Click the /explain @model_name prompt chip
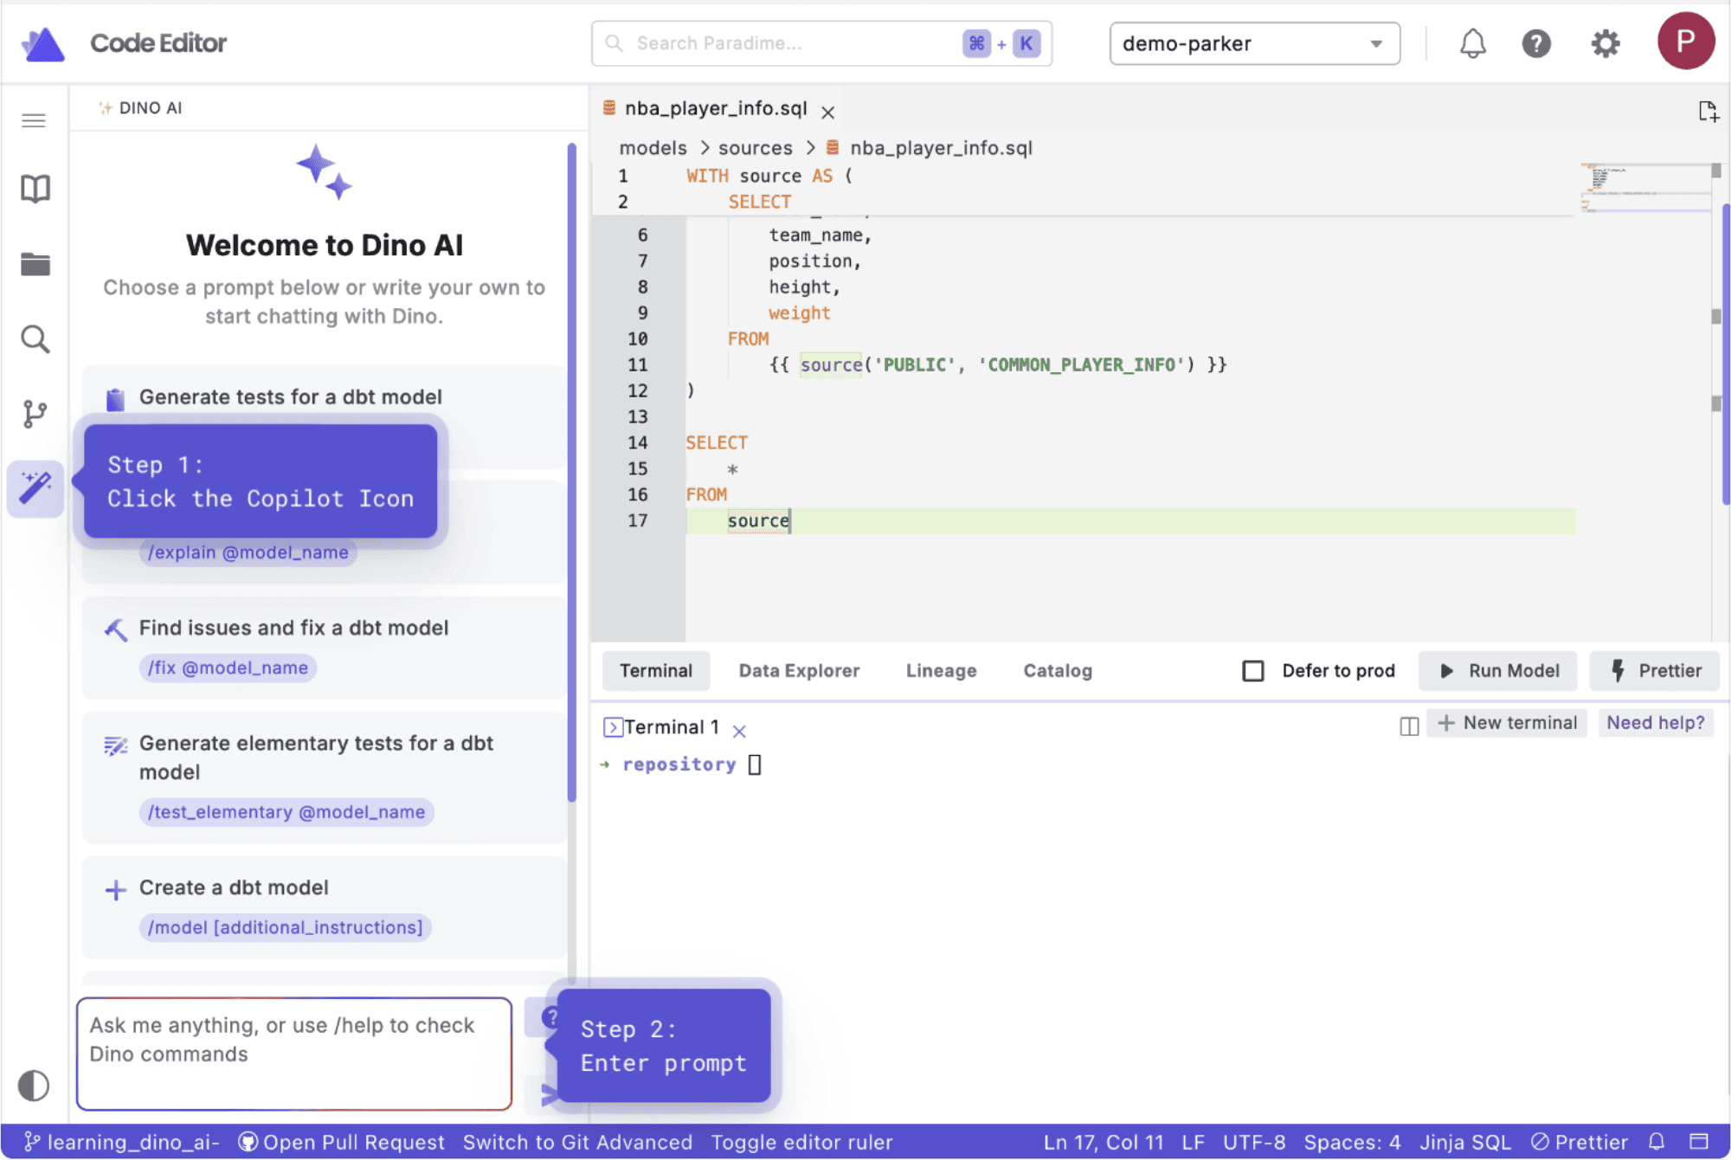Screen dimensions: 1731x1160 tap(248, 552)
